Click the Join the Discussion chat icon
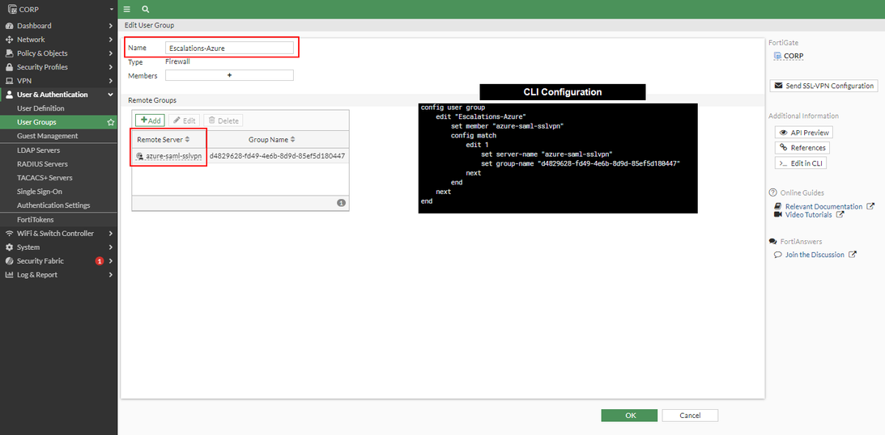The height and width of the screenshot is (435, 885). tap(778, 255)
